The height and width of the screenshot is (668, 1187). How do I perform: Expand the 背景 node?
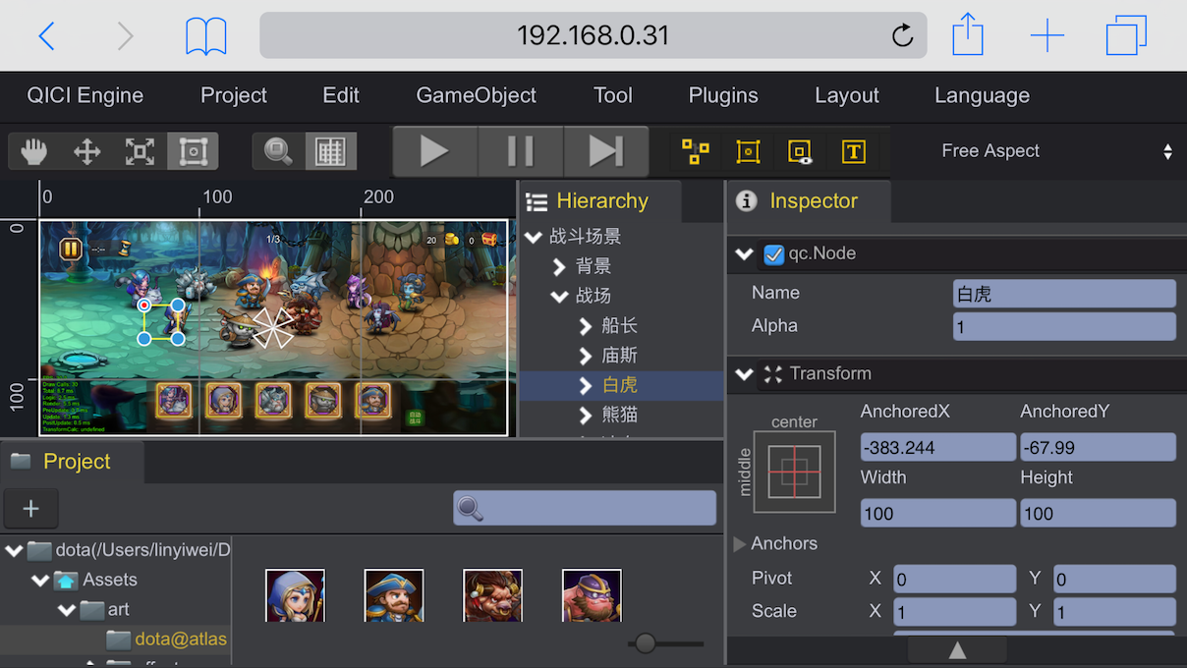pyautogui.click(x=559, y=266)
